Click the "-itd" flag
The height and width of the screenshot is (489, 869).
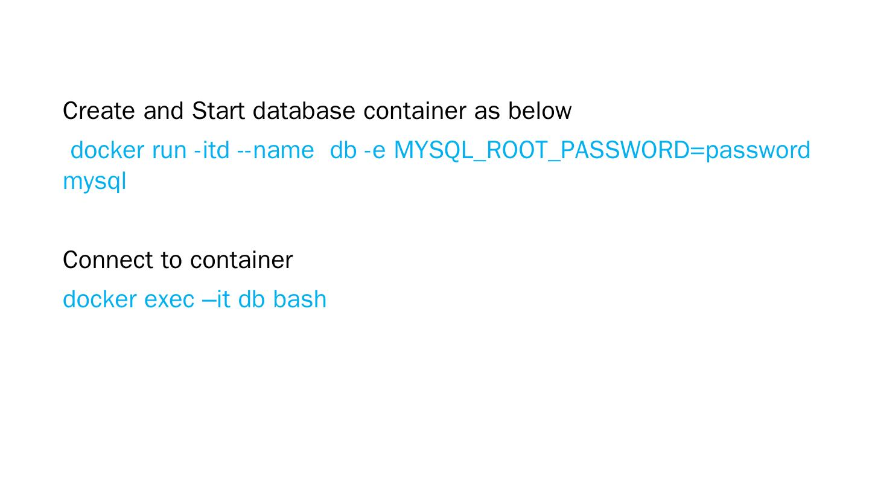[x=212, y=150]
